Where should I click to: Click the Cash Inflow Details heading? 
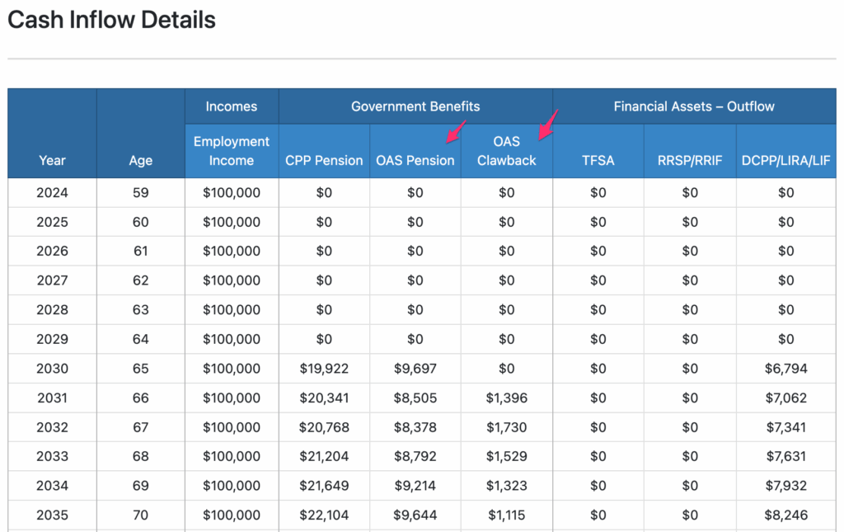pyautogui.click(x=111, y=20)
